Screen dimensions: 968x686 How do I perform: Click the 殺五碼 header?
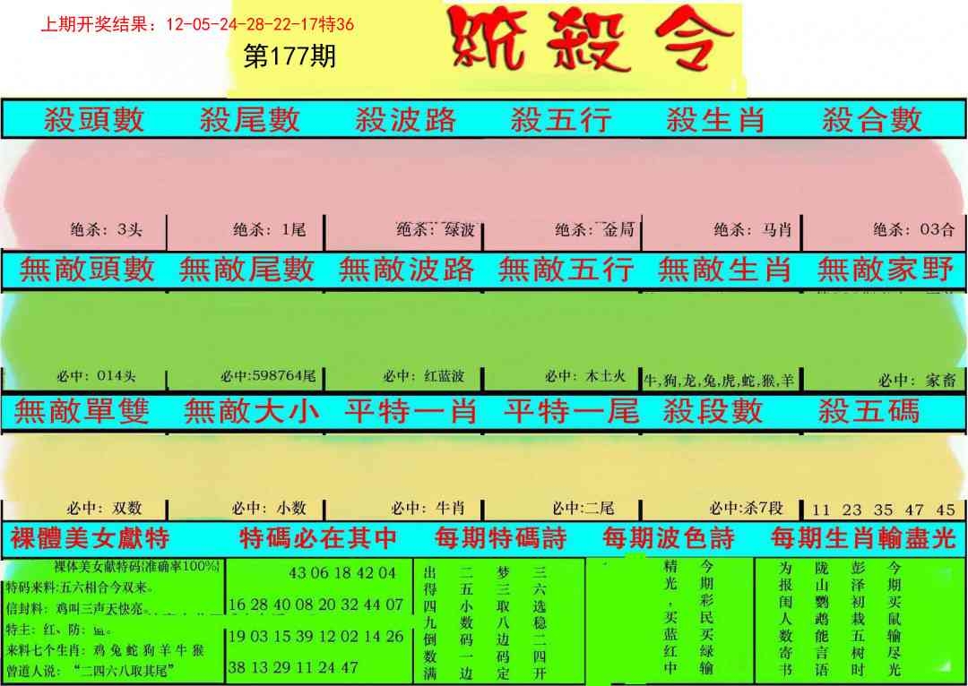[x=869, y=411]
